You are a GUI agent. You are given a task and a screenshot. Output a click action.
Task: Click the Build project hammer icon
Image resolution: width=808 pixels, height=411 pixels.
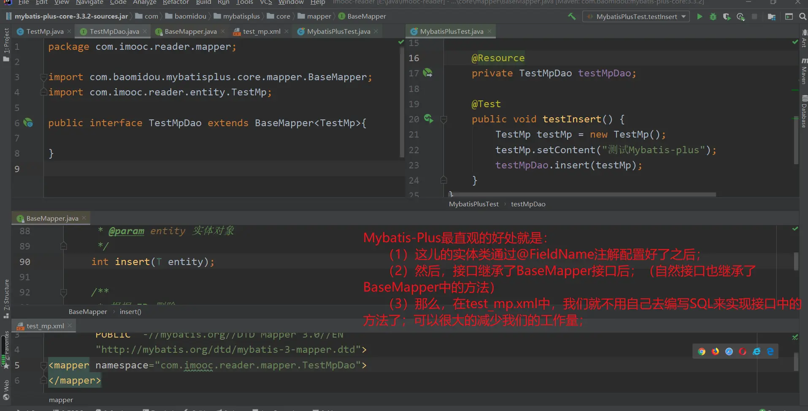click(x=572, y=16)
